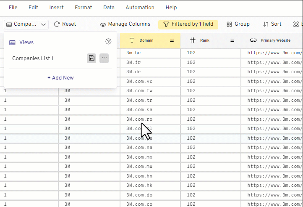This screenshot has height=207, width=303.
Task: Open the website link in the 3M.com.hk row
Action: click(274, 186)
